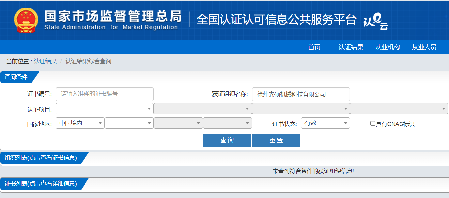Click the 证书编号 label
449x198 pixels.
pos(39,94)
